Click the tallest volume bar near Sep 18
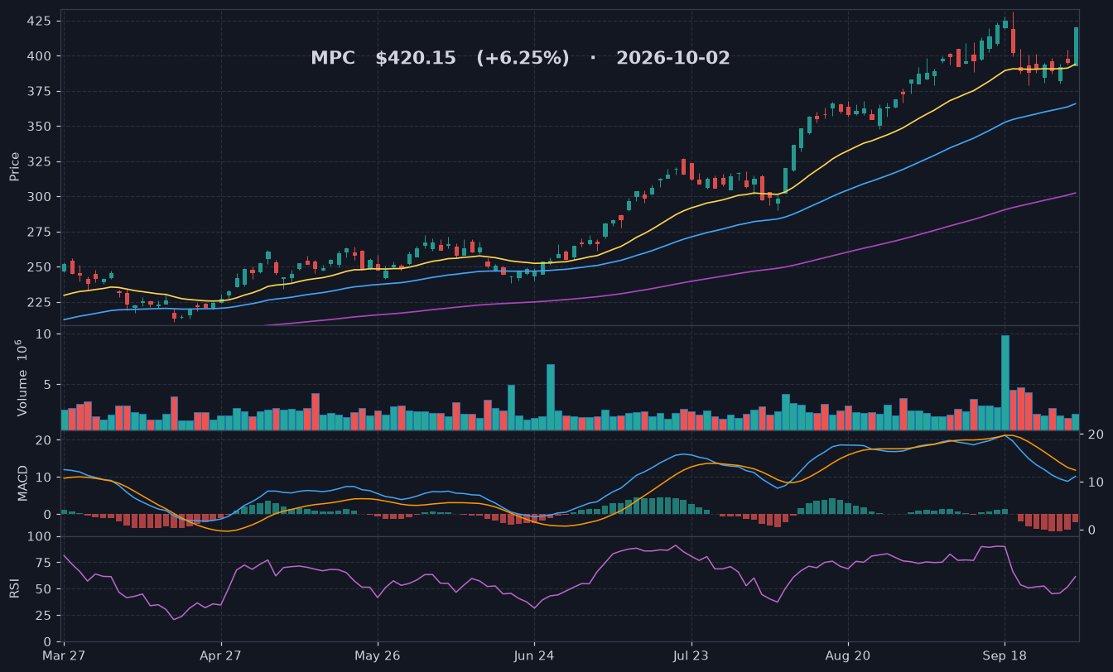Viewport: 1113px width, 672px height. (x=1005, y=382)
